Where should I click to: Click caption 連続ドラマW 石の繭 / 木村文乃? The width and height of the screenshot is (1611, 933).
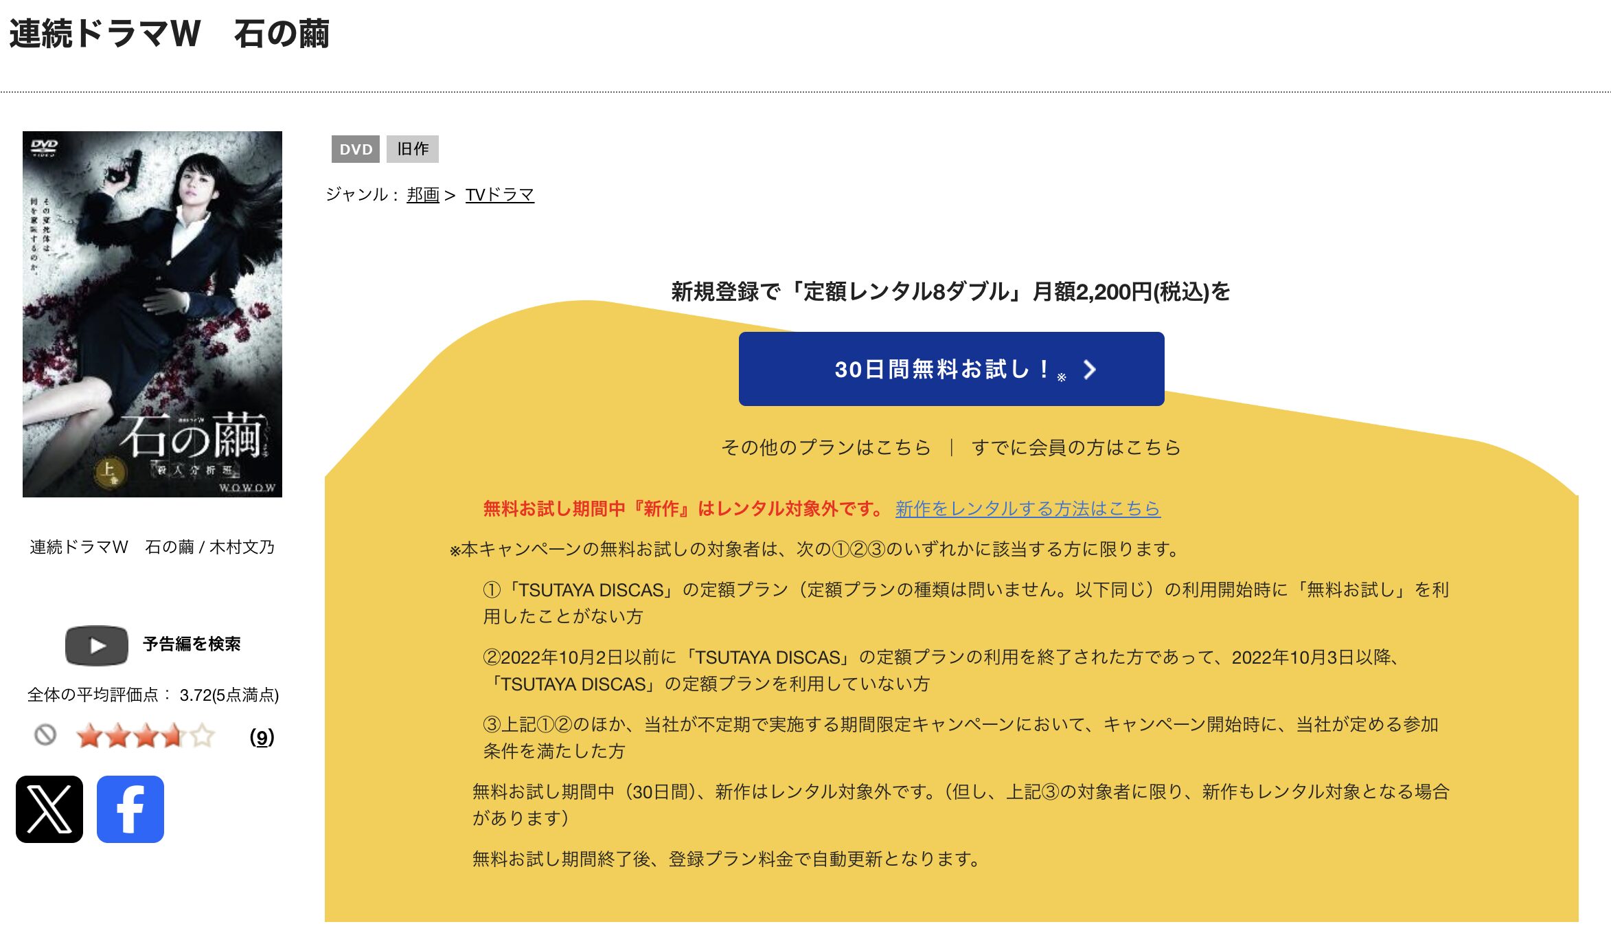[152, 547]
